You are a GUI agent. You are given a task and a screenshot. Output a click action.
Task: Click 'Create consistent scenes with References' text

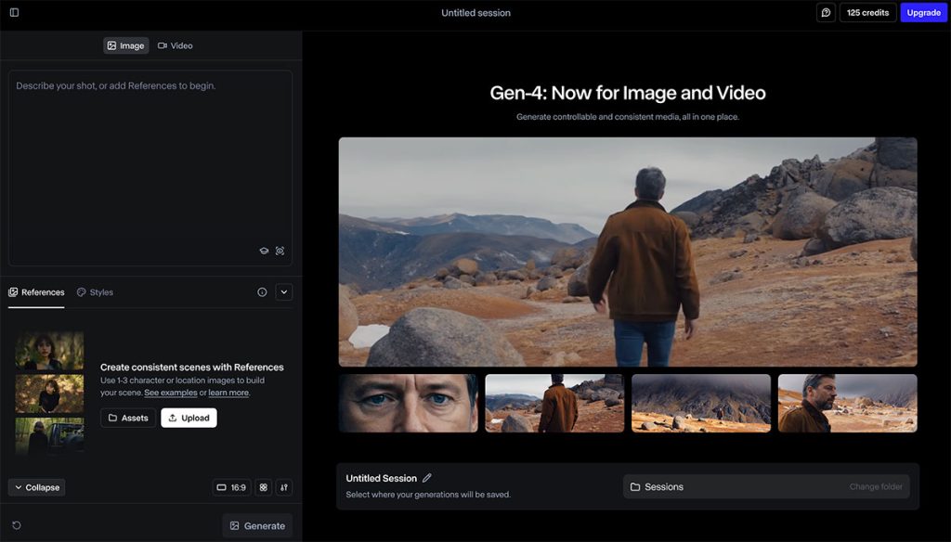pyautogui.click(x=191, y=368)
